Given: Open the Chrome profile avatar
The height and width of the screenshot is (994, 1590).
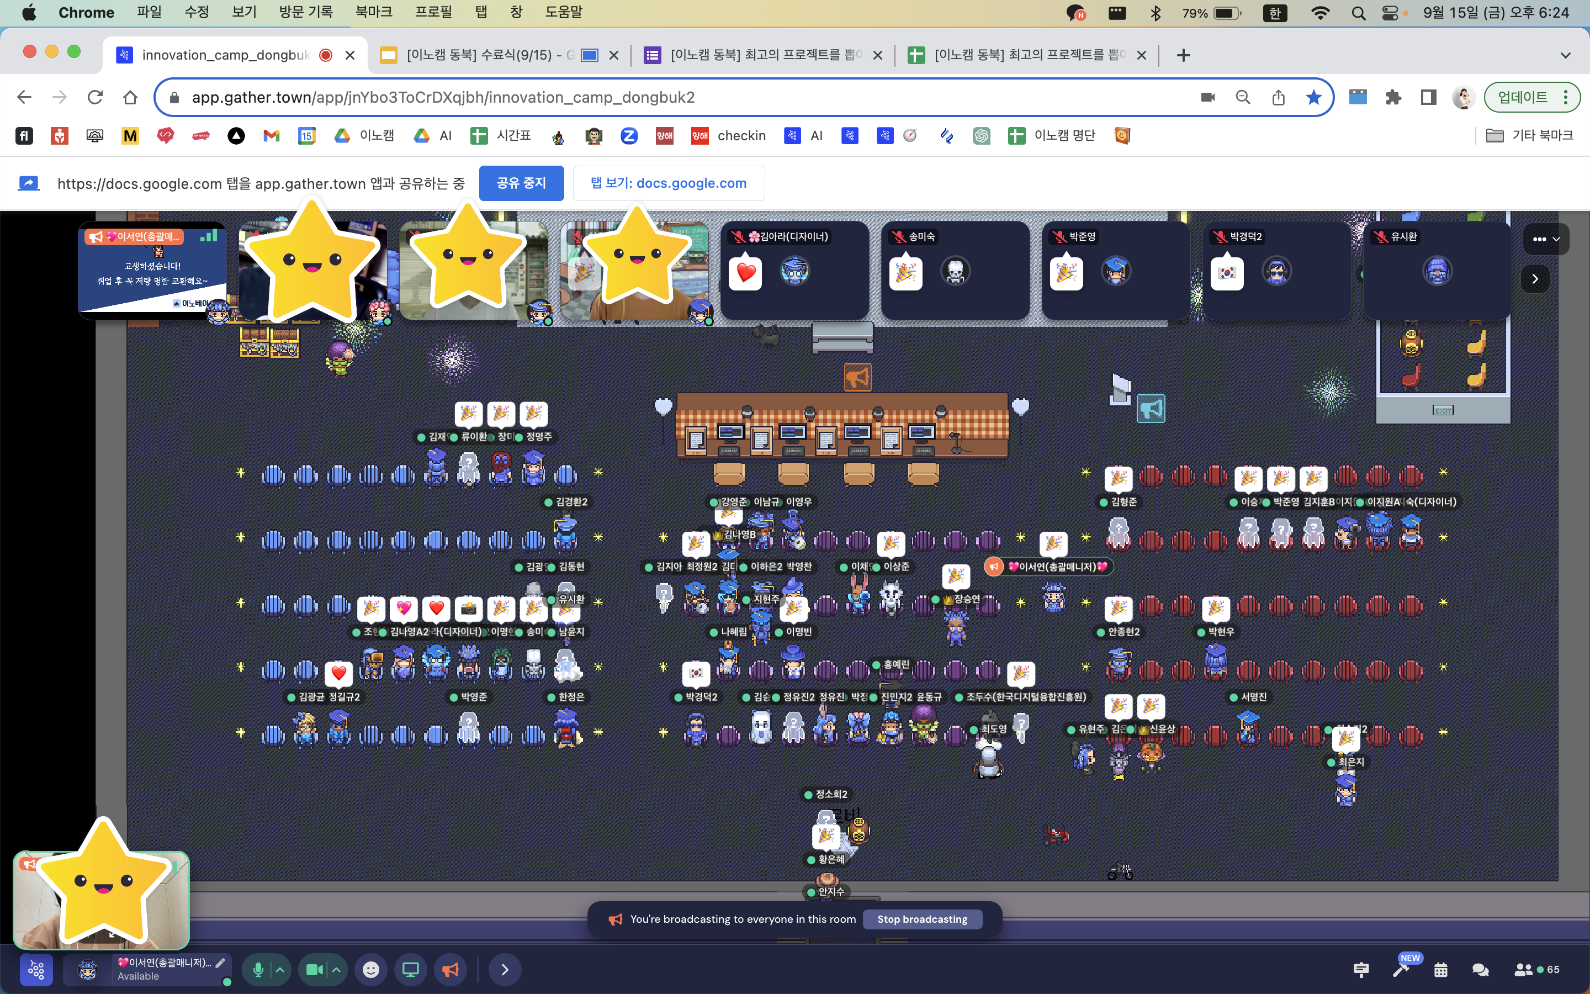Looking at the screenshot, I should pos(1464,97).
